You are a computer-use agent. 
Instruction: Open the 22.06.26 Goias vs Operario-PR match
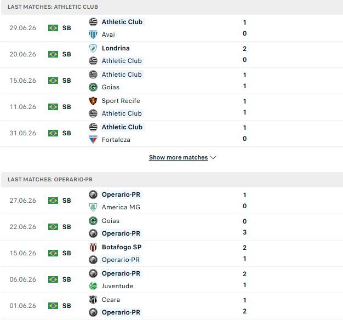(171, 227)
